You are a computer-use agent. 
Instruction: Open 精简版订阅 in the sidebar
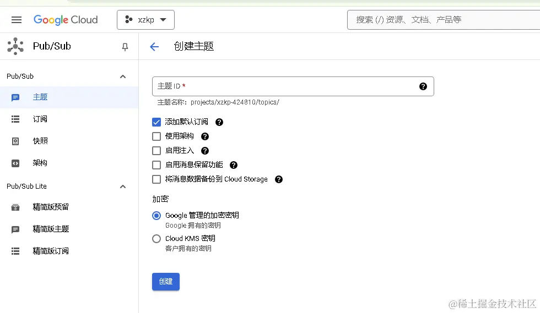click(69, 251)
